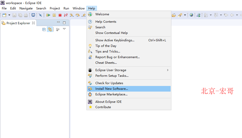
Task: Click the Suspend debug icon
Action: coord(54,15)
